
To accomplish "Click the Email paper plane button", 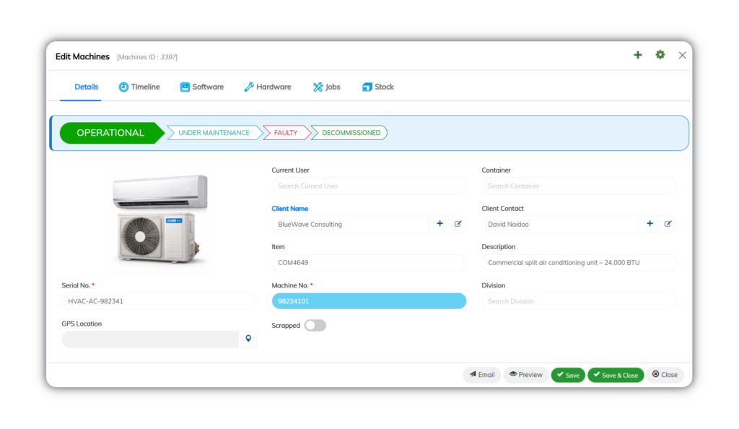I will pos(481,375).
